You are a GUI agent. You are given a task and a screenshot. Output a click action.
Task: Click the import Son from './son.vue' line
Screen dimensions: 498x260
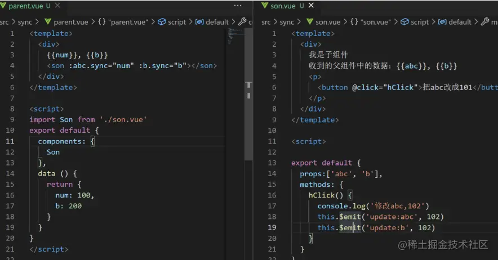click(x=88, y=120)
